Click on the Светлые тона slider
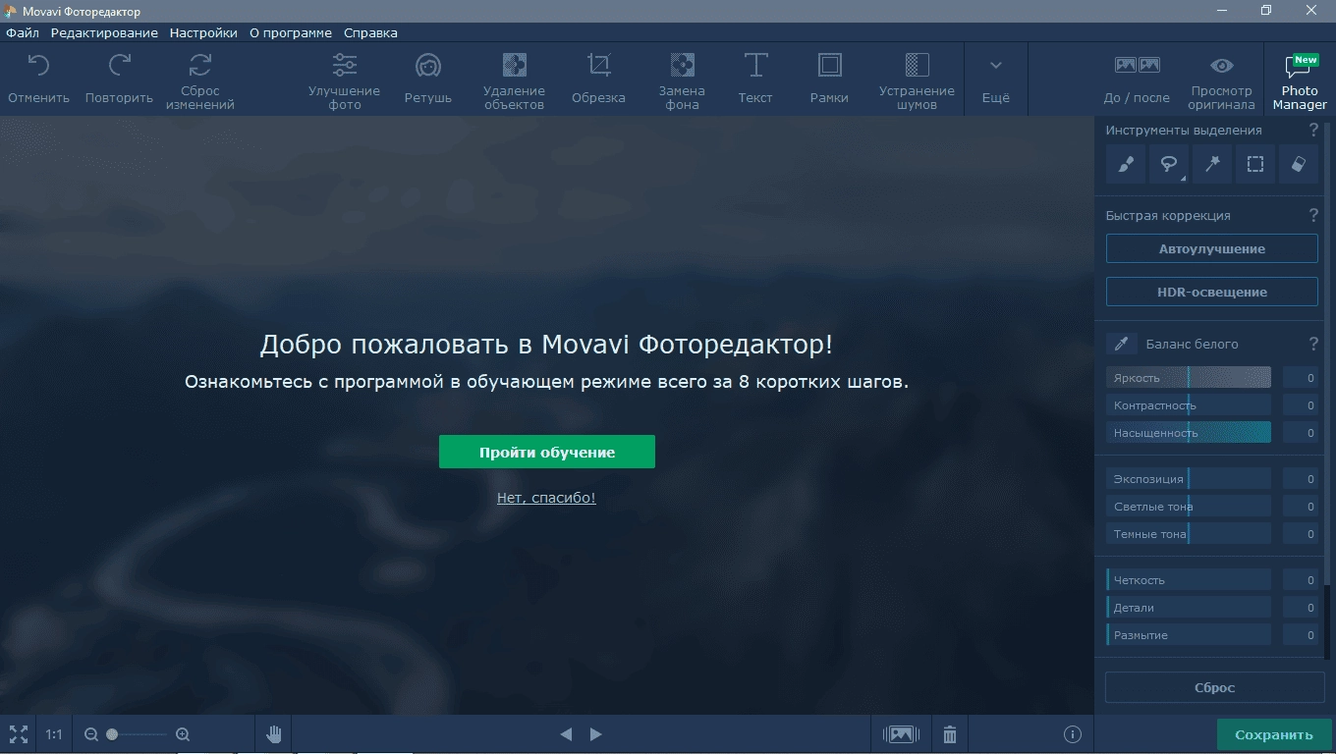Image resolution: width=1336 pixels, height=754 pixels. 1189,507
